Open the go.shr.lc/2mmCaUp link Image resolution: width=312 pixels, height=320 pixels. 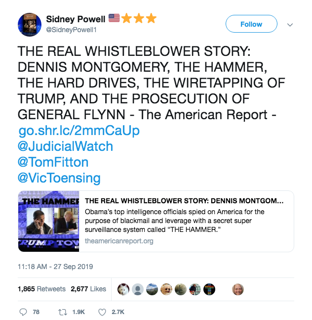click(79, 131)
